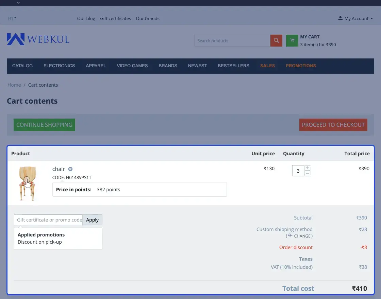Image resolution: width=381 pixels, height=299 pixels.
Task: Open the Bestsellers category
Action: point(233,66)
